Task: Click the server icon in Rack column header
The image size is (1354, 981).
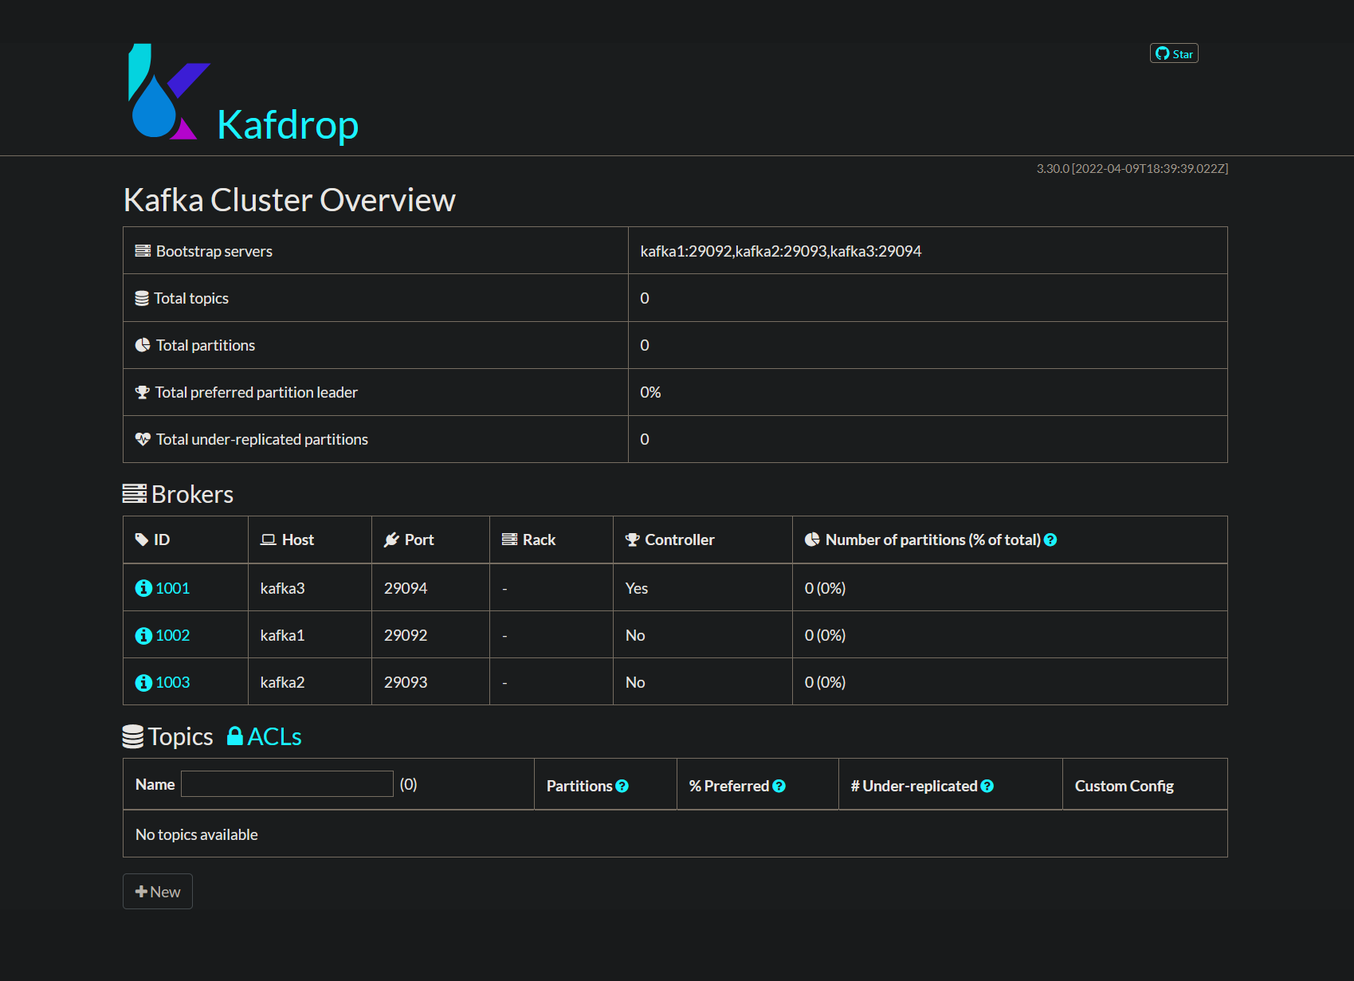Action: click(x=509, y=540)
